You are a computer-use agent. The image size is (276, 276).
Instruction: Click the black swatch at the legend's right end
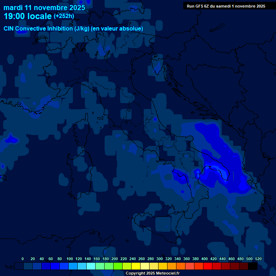click(253, 266)
